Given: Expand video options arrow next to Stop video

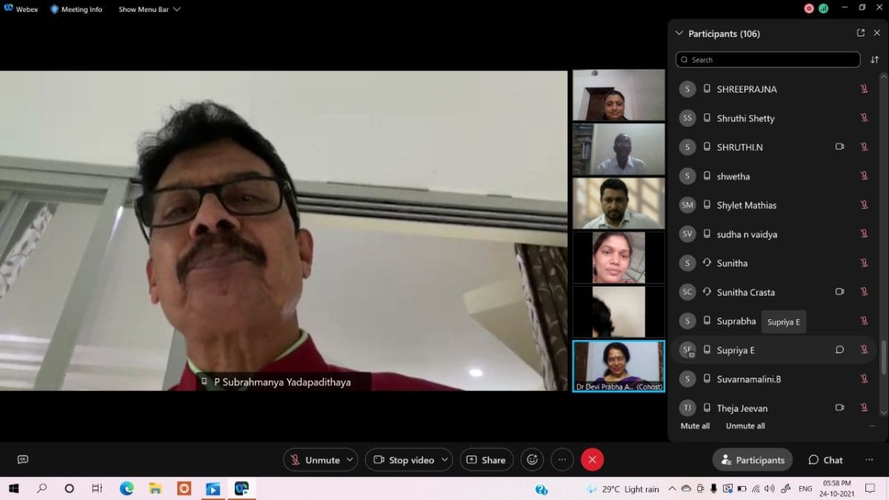Looking at the screenshot, I should tap(444, 460).
